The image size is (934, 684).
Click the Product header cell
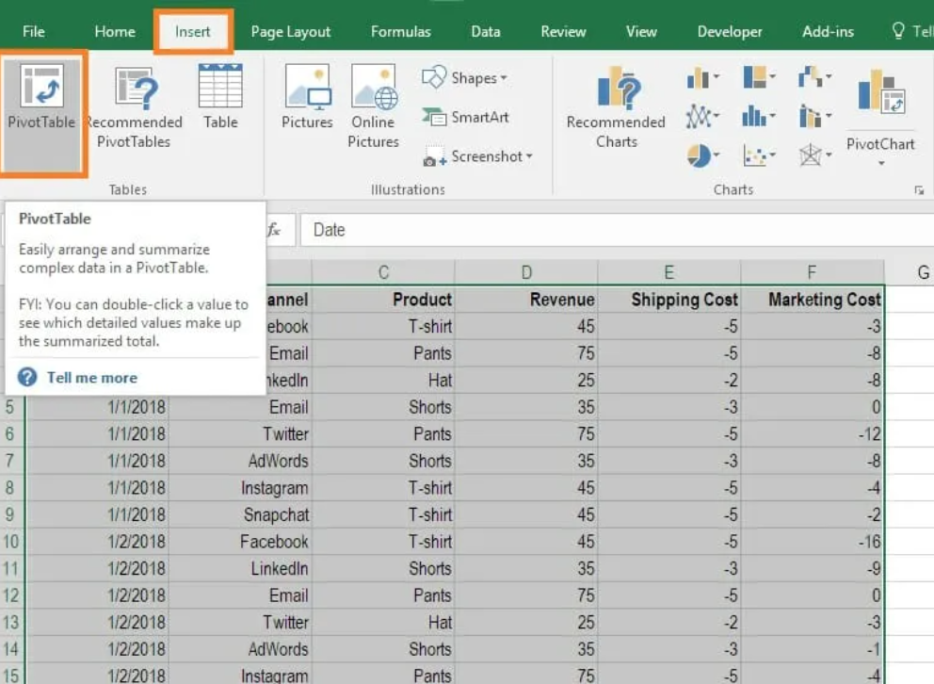383,299
